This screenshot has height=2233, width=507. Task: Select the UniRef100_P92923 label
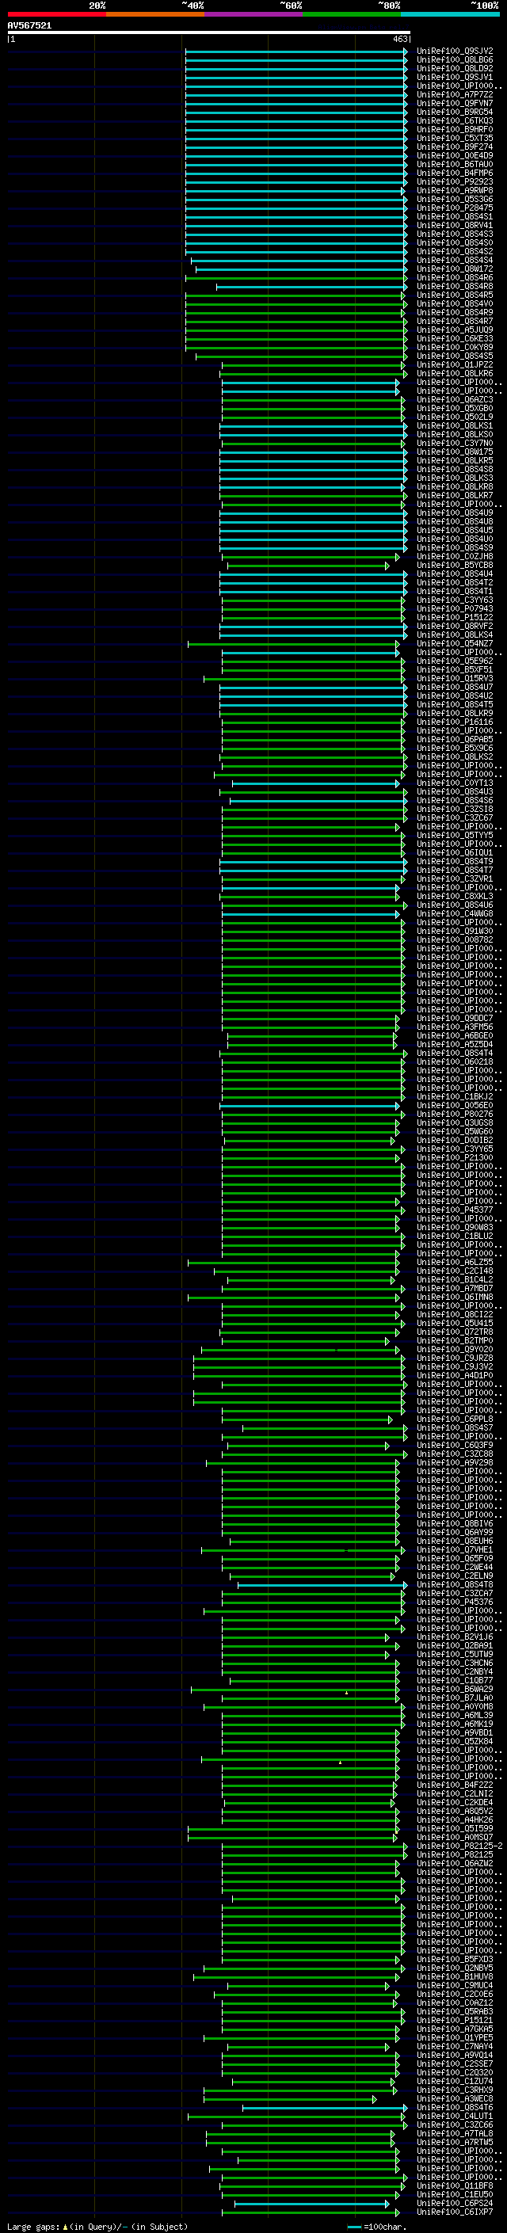pos(455,181)
